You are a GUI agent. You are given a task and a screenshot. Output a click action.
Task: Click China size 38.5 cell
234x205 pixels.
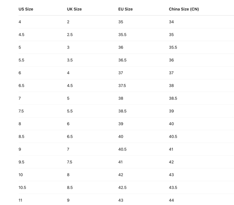click(173, 99)
